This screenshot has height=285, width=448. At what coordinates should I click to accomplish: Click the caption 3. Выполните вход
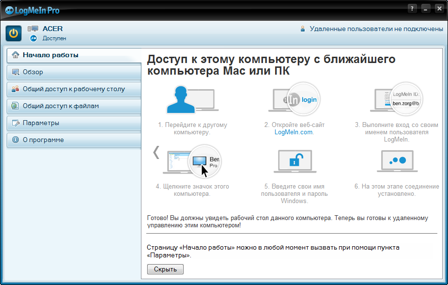[x=397, y=132]
